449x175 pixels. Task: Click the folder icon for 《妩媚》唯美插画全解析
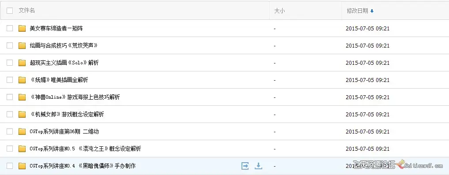[x=22, y=80]
